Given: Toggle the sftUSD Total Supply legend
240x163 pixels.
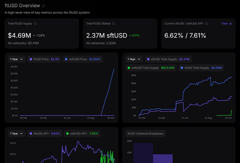Looking at the screenshot, I should (168, 59).
